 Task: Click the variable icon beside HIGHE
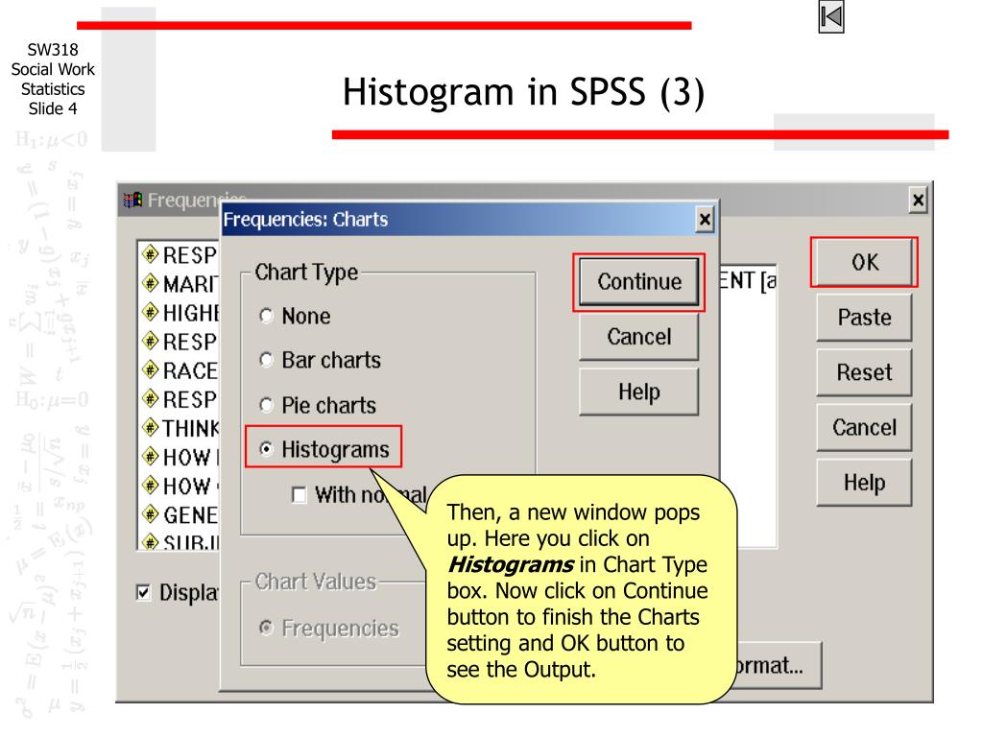(x=151, y=312)
